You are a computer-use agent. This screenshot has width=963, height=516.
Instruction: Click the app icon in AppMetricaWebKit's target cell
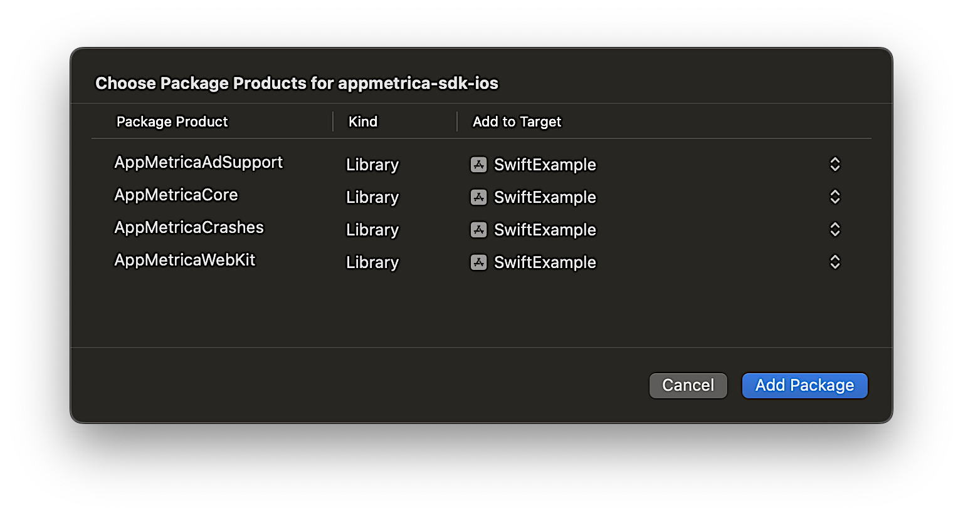[478, 262]
